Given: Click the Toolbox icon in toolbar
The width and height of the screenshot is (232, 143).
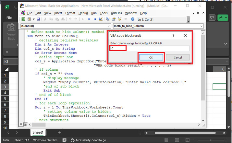Looking at the screenshot, I should coord(126,19).
